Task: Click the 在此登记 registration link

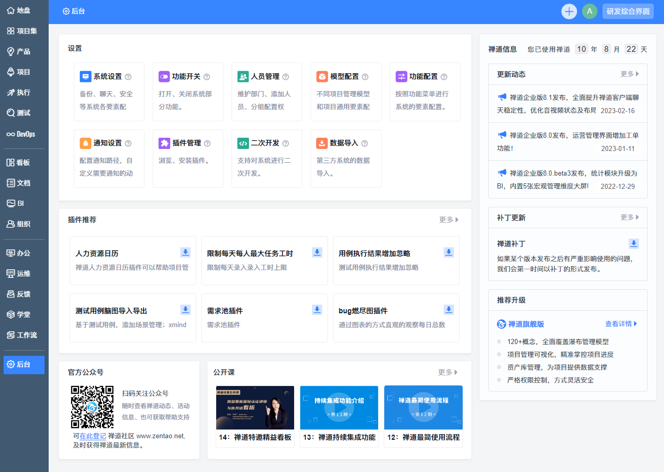Action: pos(93,436)
